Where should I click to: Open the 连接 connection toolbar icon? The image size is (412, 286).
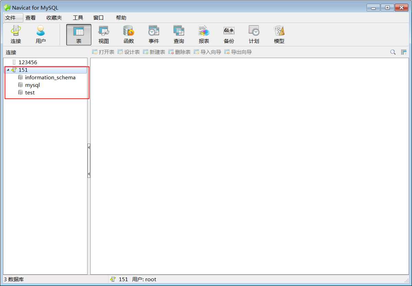pyautogui.click(x=16, y=35)
